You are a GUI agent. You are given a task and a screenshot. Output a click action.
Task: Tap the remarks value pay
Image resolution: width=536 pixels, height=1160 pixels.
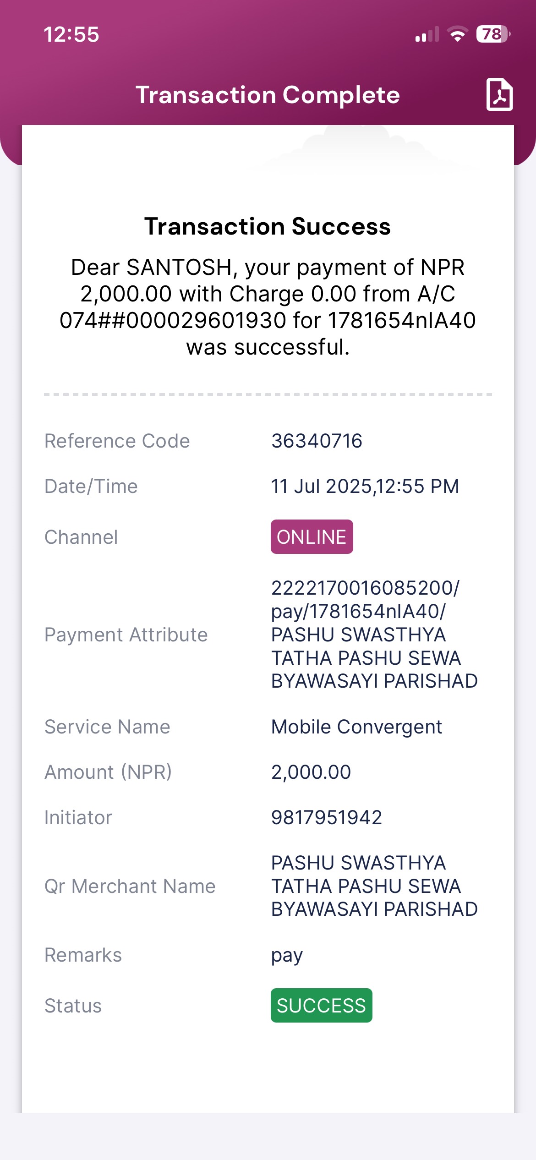tap(287, 956)
